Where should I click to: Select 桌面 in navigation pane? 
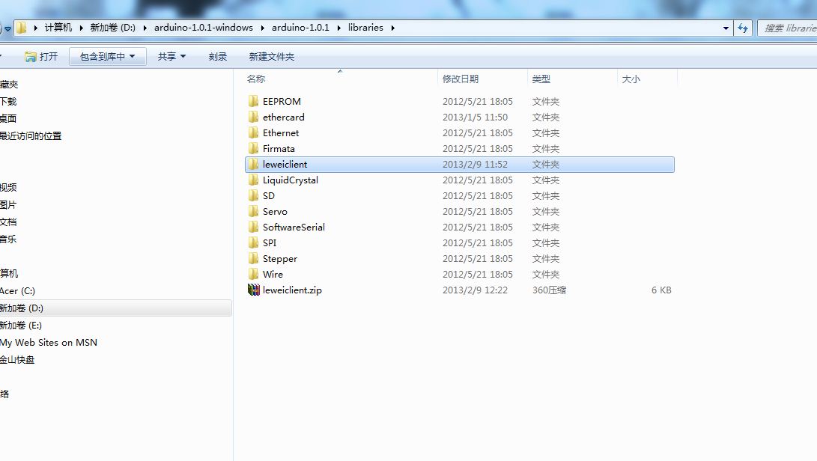8,118
